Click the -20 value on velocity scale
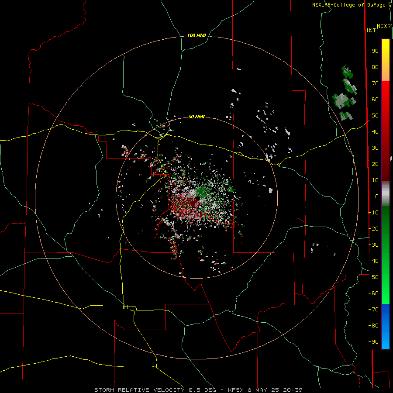The height and width of the screenshot is (393, 393). pos(373,229)
